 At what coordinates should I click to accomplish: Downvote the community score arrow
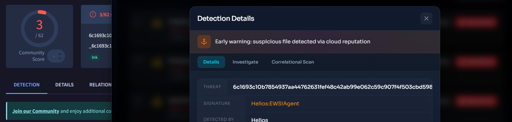[60, 58]
